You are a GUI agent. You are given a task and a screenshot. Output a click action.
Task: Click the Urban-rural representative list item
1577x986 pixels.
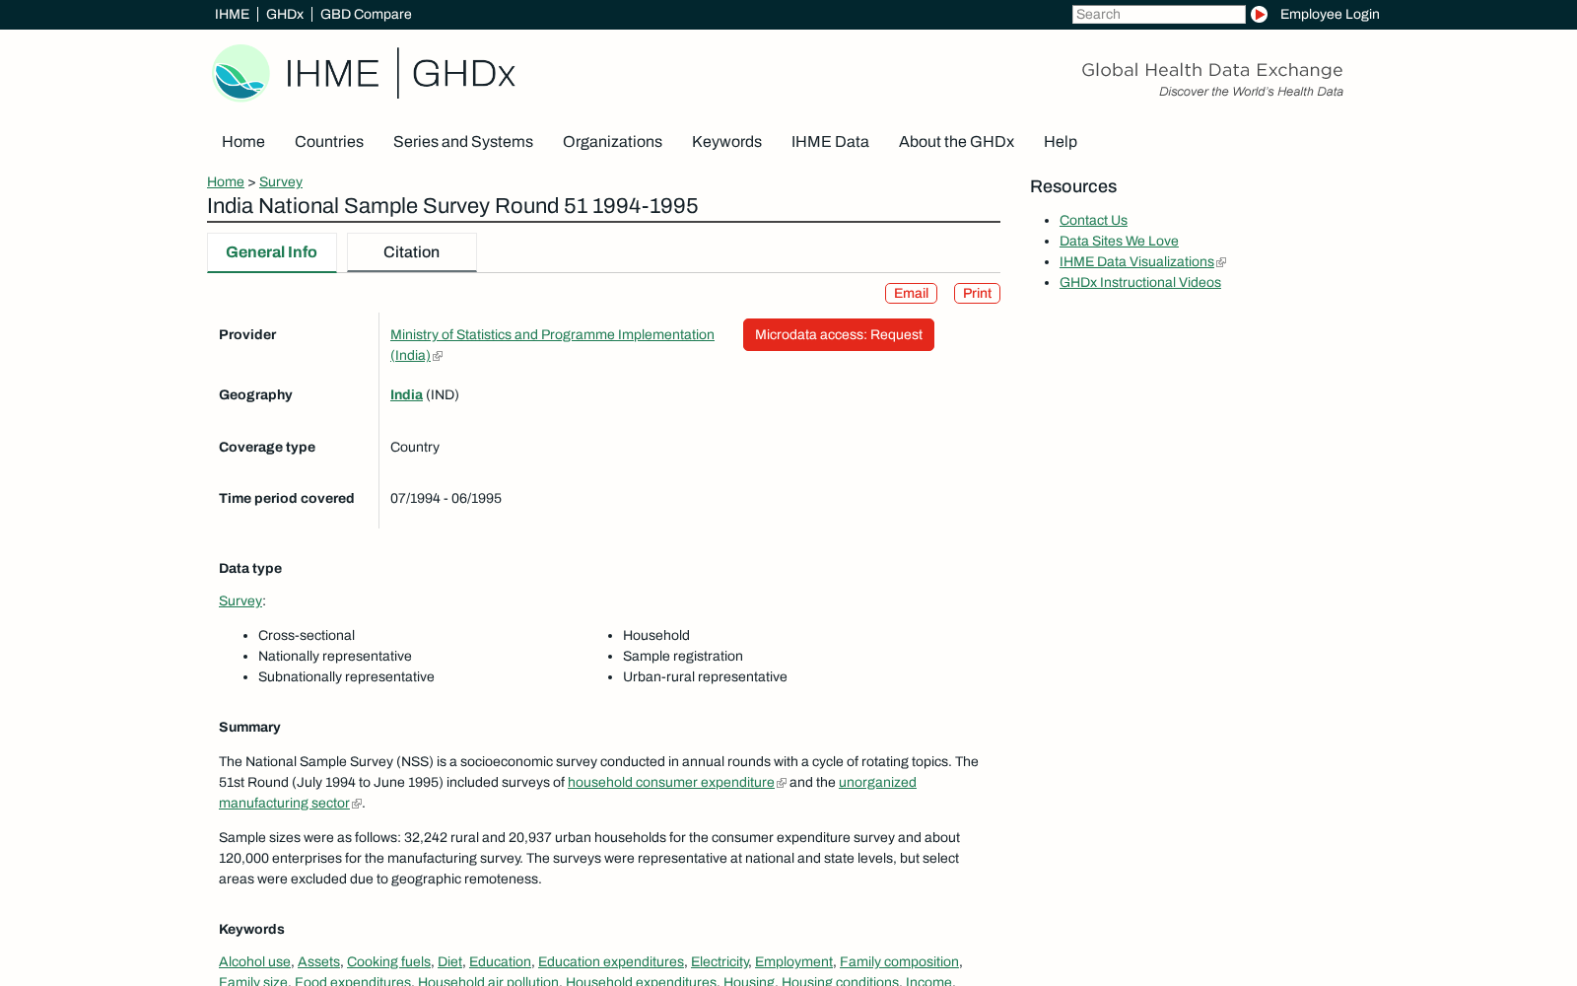point(705,676)
